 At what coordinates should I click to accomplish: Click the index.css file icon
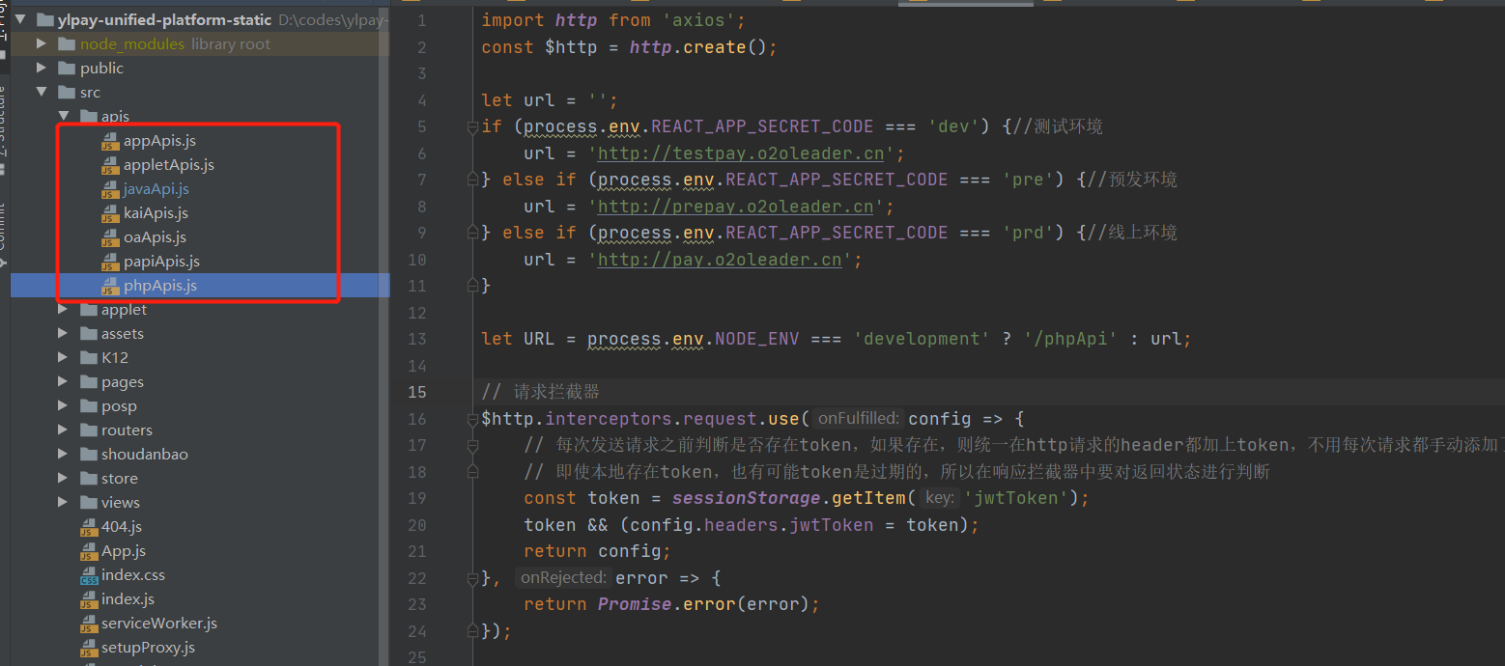(x=89, y=575)
